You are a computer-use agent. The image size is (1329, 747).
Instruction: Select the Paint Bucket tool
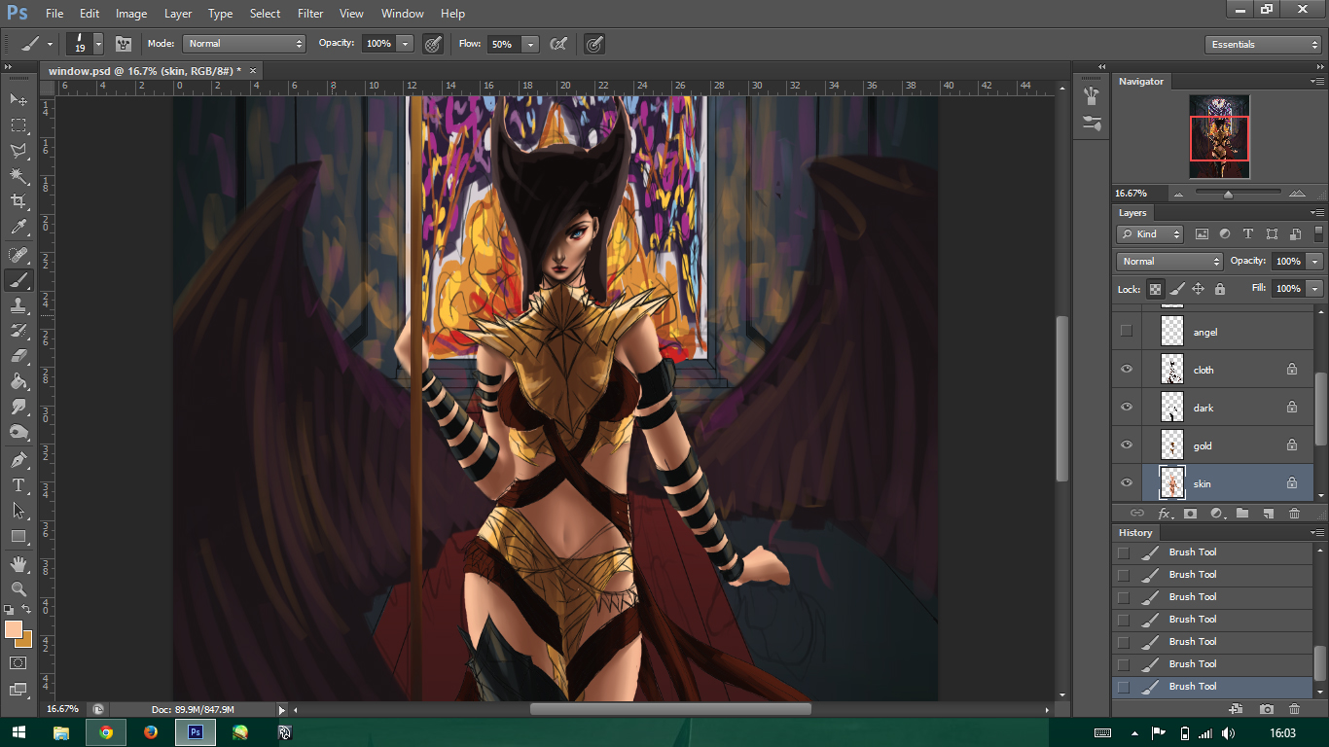click(x=18, y=381)
